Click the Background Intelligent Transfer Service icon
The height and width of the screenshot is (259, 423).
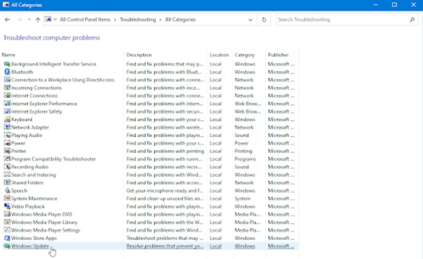7,64
